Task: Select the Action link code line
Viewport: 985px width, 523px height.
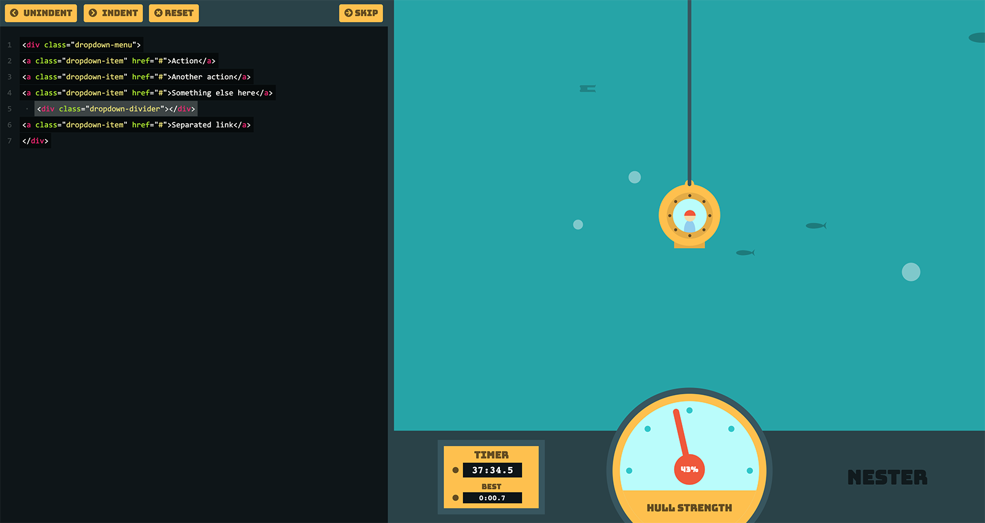Action: tap(119, 61)
